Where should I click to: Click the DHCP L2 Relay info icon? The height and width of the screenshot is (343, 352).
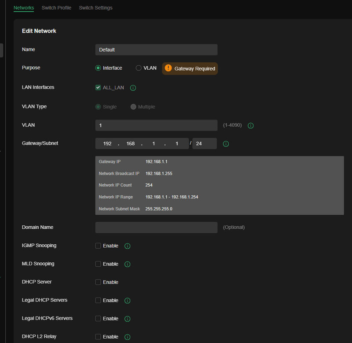coord(128,337)
